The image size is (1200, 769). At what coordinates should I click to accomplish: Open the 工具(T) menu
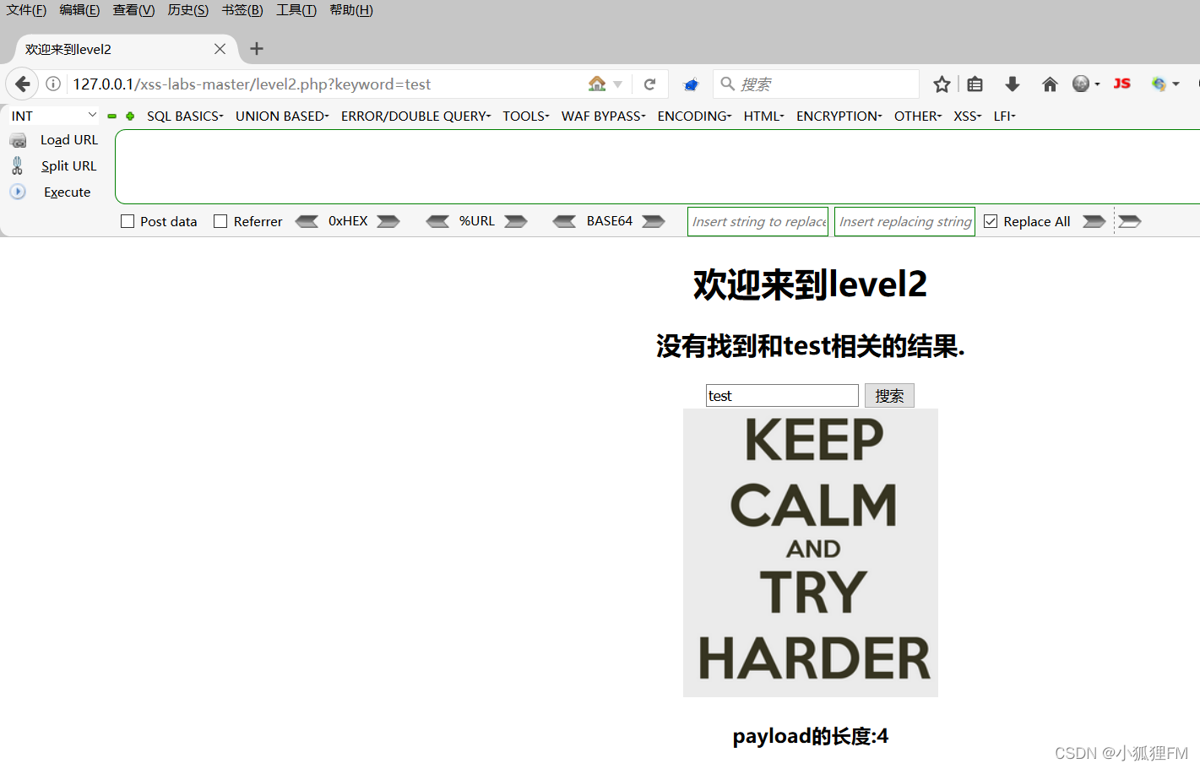[x=296, y=10]
